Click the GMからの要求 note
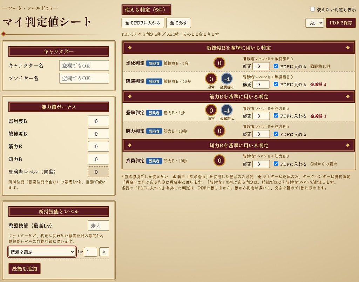 [x=324, y=164]
